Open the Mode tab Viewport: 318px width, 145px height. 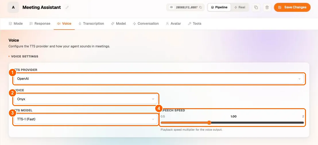(x=15, y=24)
